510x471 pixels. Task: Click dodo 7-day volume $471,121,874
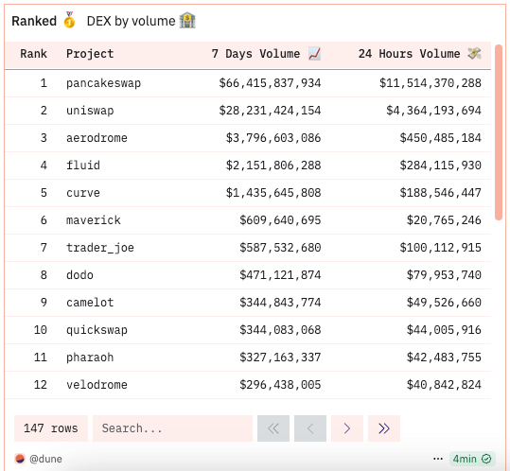pyautogui.click(x=280, y=275)
